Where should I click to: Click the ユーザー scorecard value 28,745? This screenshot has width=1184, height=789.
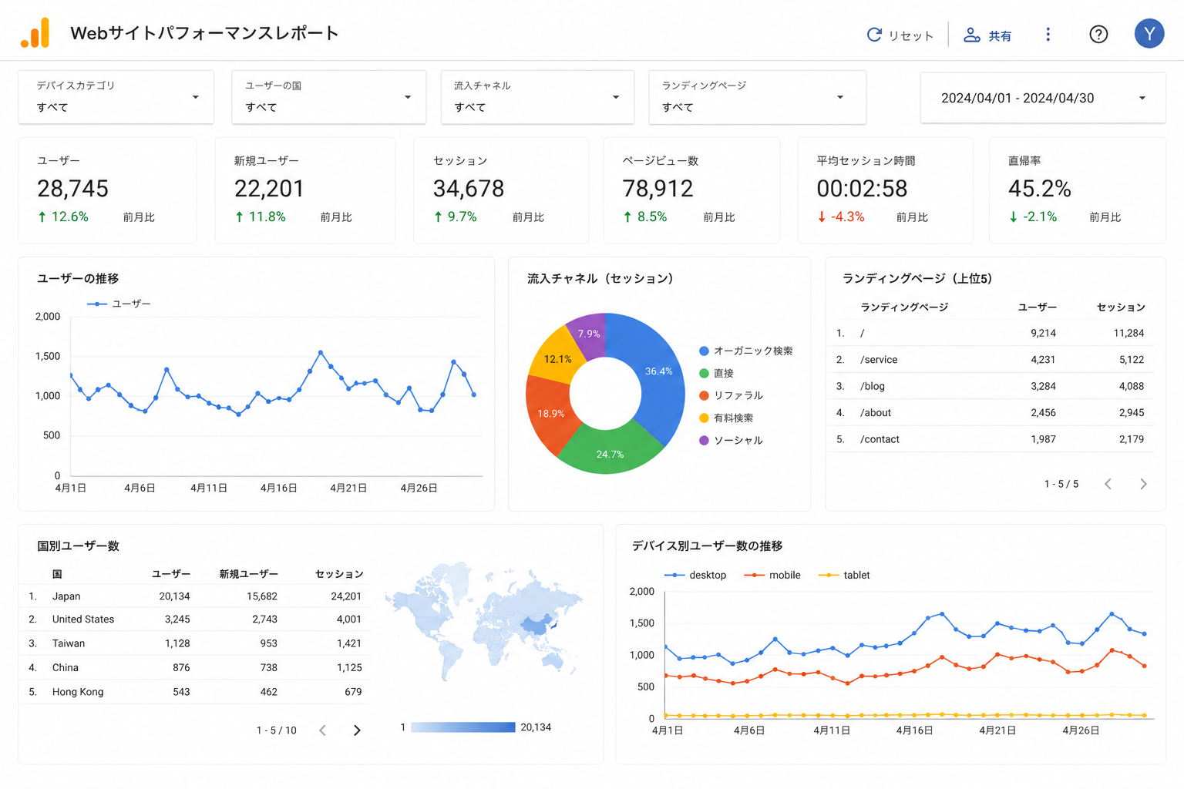pyautogui.click(x=73, y=189)
